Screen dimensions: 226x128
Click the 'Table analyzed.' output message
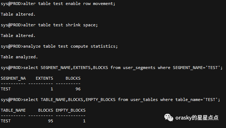click(x=19, y=57)
